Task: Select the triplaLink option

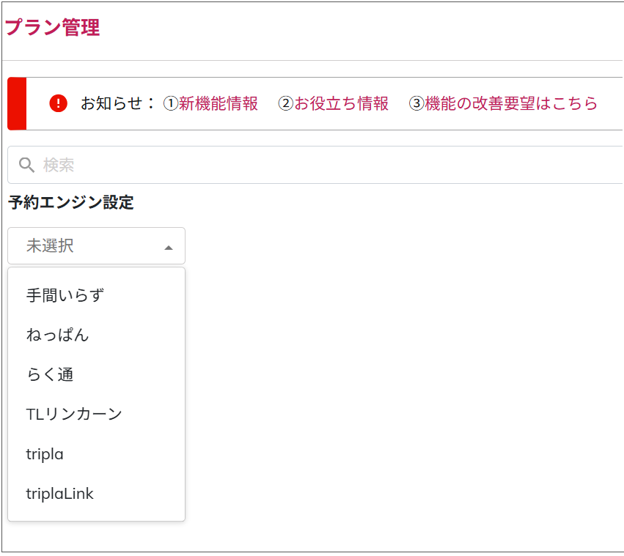Action: [60, 494]
